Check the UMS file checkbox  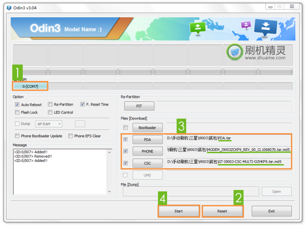pos(125,175)
